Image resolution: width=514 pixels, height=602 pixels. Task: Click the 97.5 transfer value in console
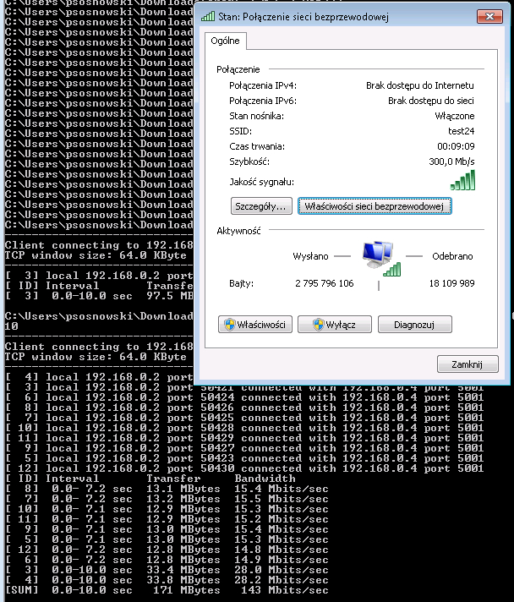160,296
